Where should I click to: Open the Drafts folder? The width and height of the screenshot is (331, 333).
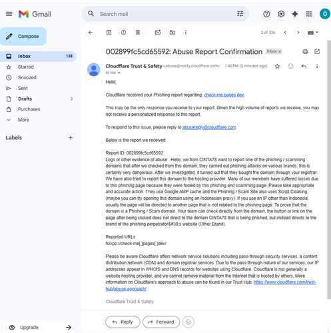25,99
